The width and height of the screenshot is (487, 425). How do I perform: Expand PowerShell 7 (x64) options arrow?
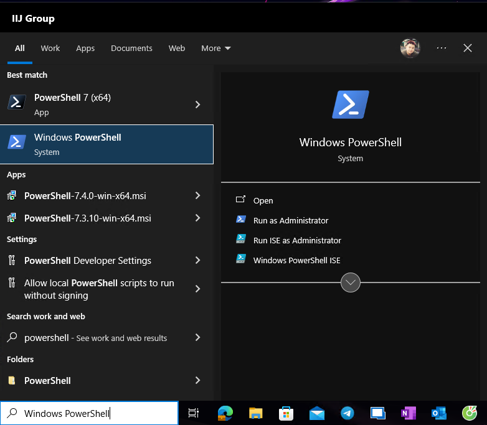(x=197, y=105)
